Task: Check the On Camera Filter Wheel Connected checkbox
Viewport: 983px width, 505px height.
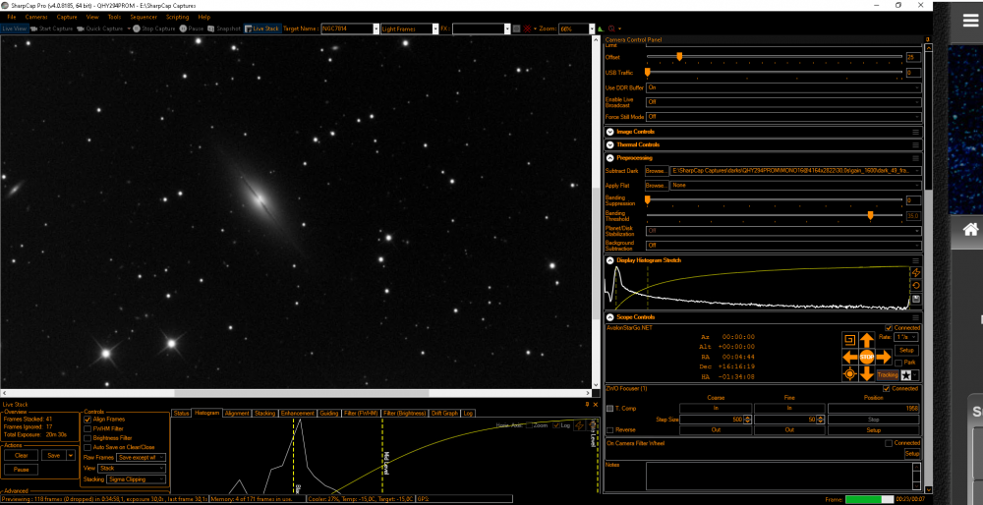Action: (889, 443)
